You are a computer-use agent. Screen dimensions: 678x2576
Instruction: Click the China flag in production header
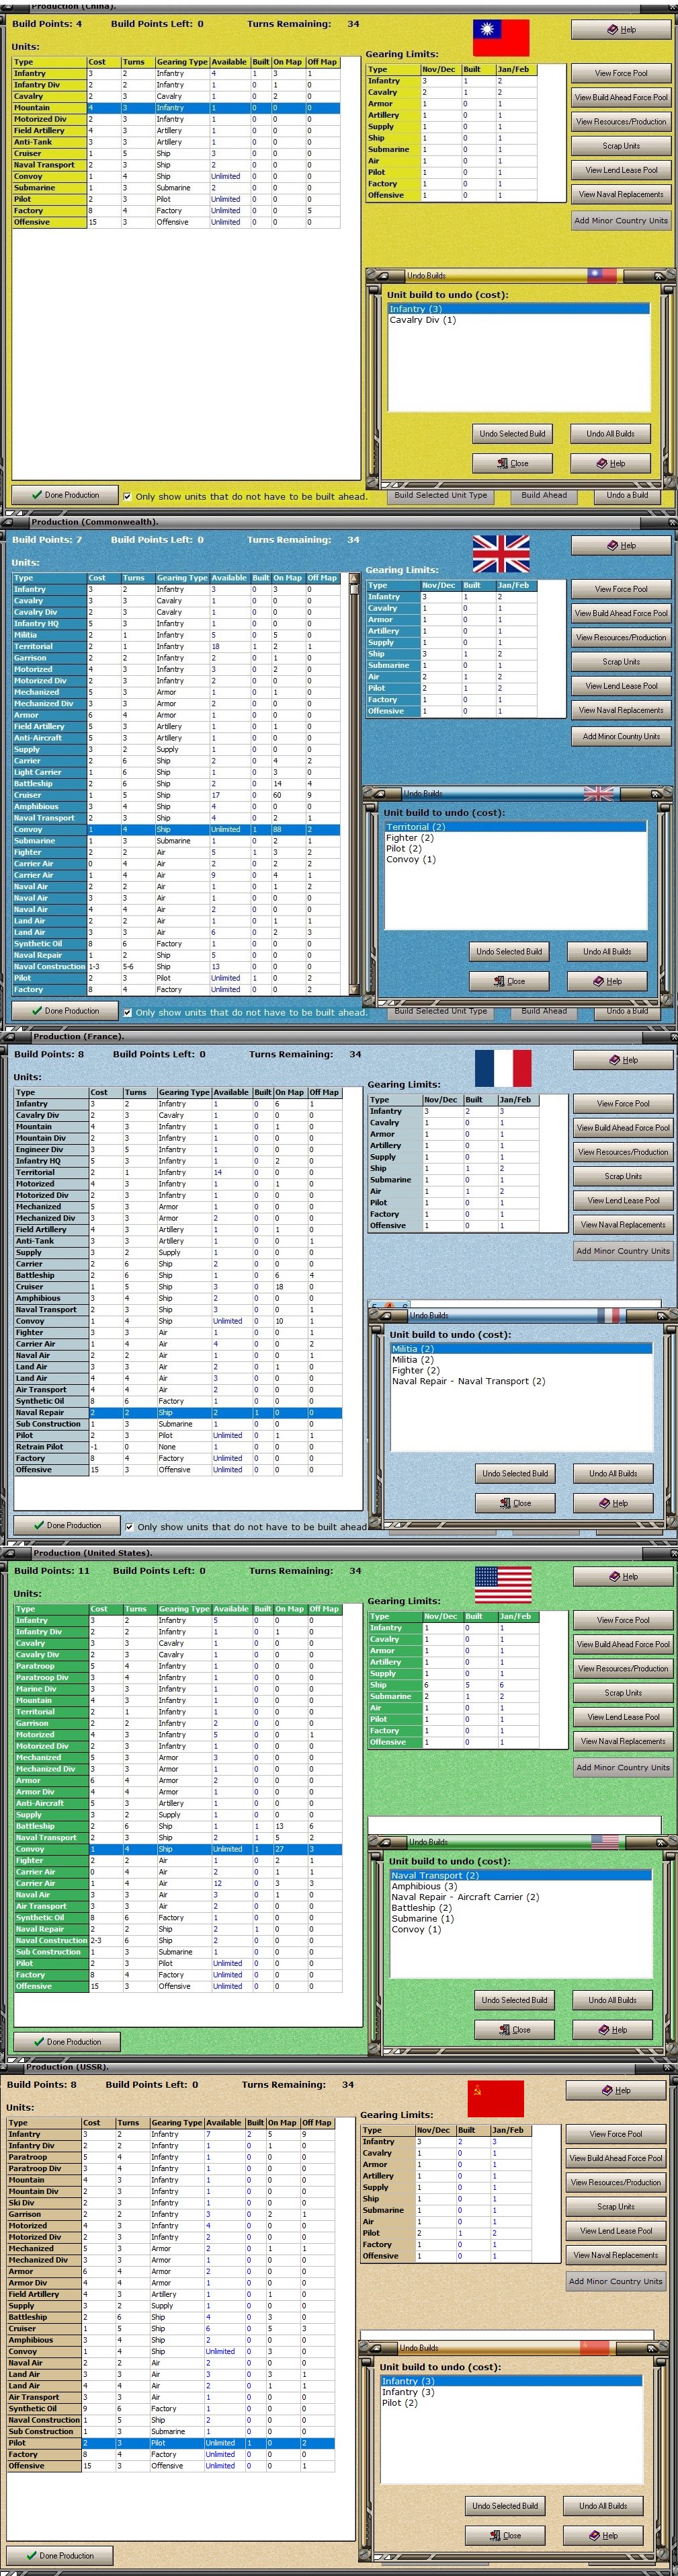[501, 38]
